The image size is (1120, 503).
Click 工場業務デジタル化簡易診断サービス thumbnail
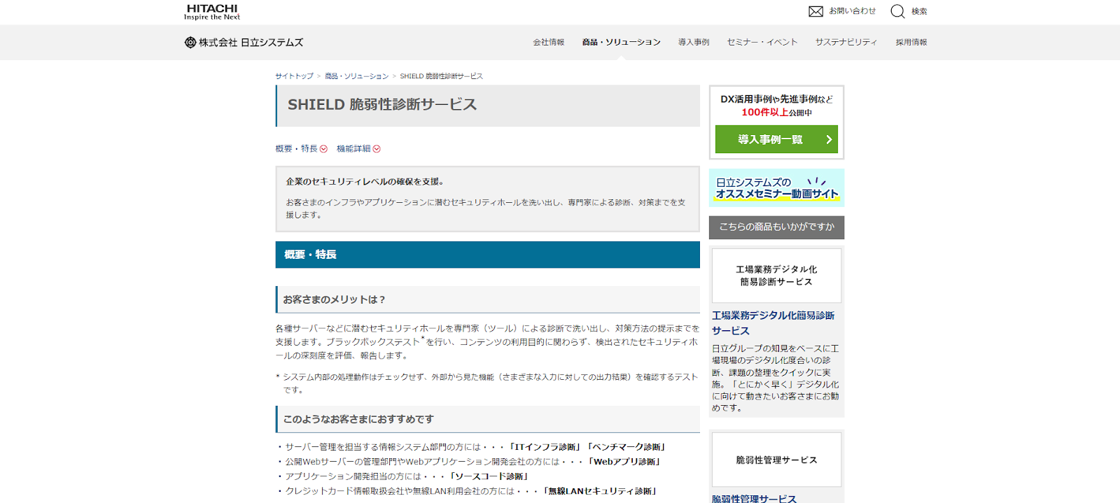(776, 276)
